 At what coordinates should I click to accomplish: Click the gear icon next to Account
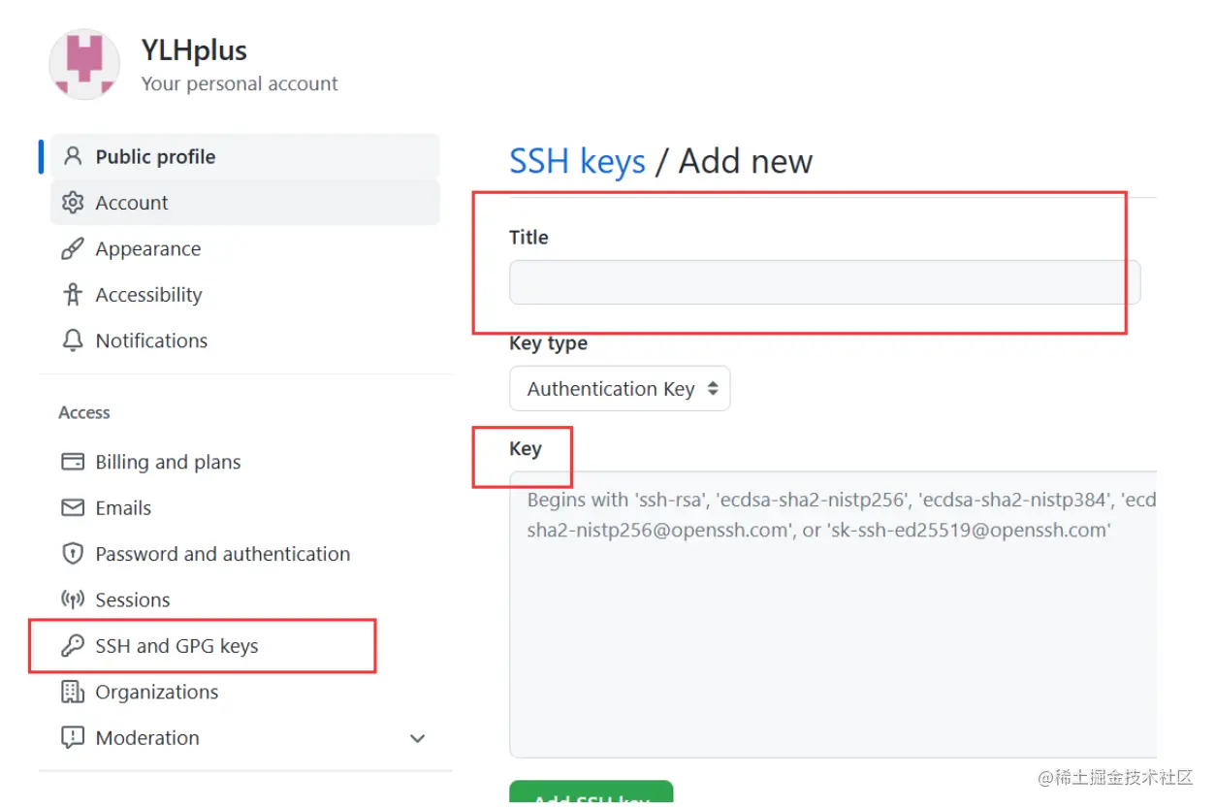pos(73,203)
